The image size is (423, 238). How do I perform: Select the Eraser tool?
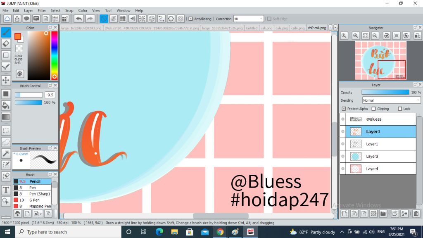(x=6, y=44)
